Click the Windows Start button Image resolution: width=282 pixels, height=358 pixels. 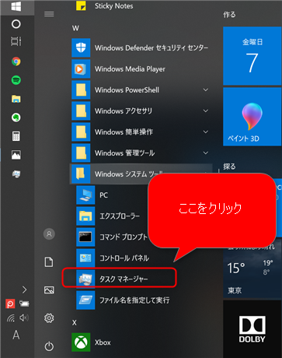(x=16, y=6)
